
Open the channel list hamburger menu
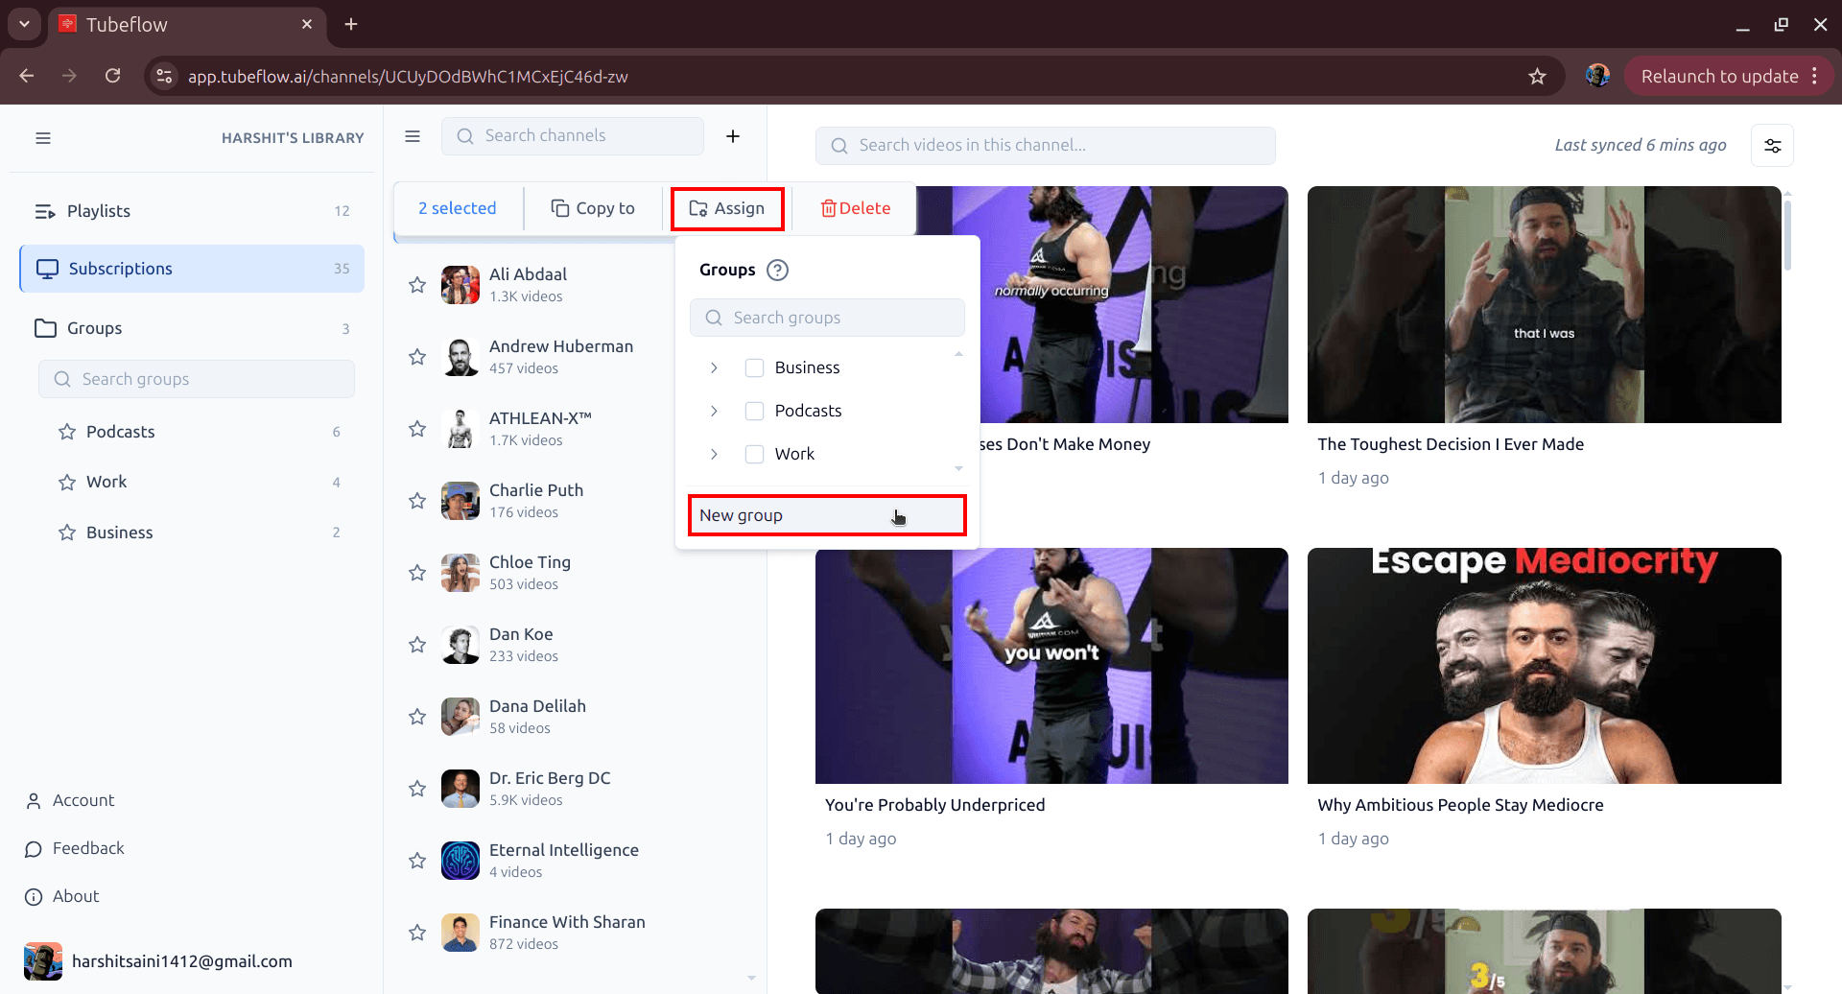(x=412, y=135)
